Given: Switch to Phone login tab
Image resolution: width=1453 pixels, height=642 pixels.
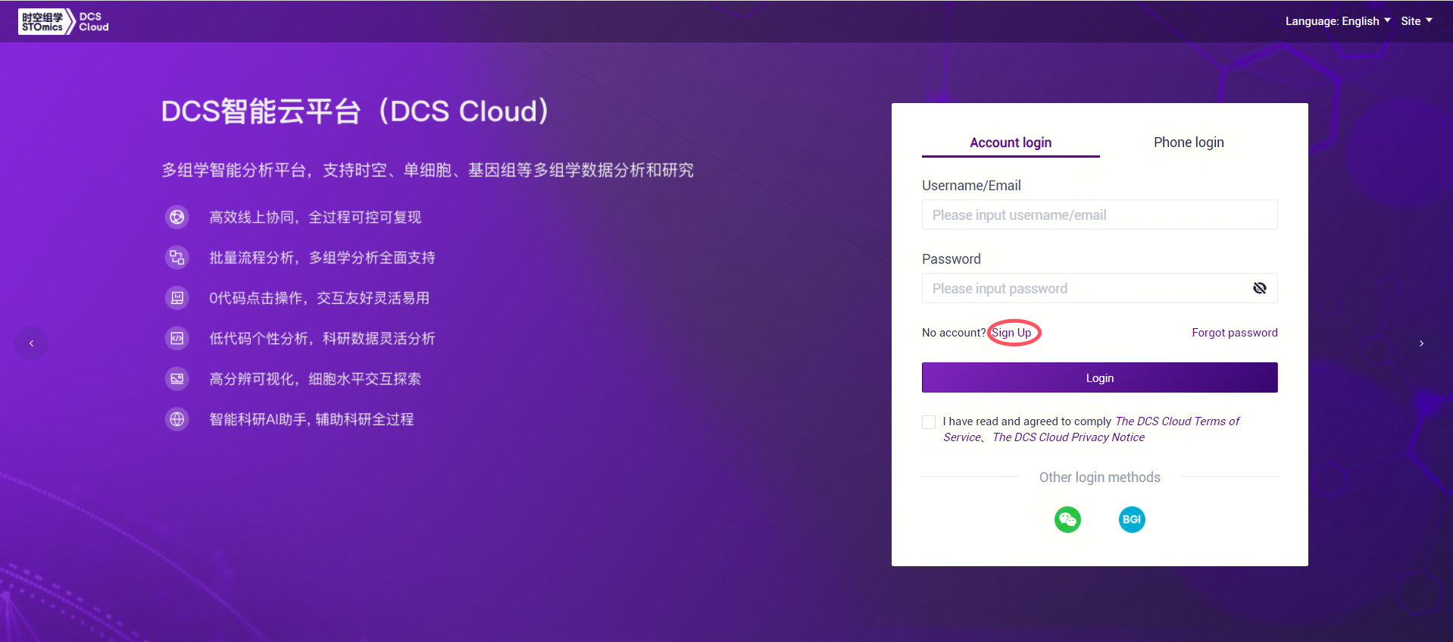Looking at the screenshot, I should 1189,142.
